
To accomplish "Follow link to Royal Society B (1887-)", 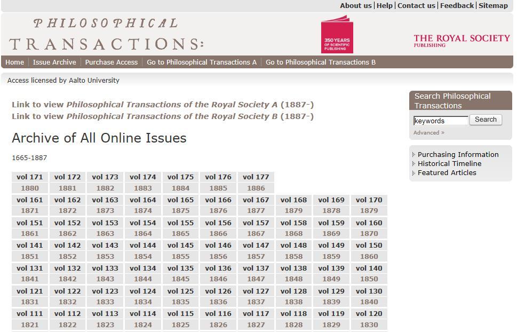I will pyautogui.click(x=163, y=116).
